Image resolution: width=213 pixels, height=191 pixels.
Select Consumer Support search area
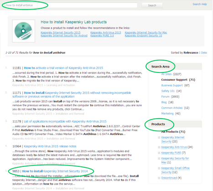[174, 80]
